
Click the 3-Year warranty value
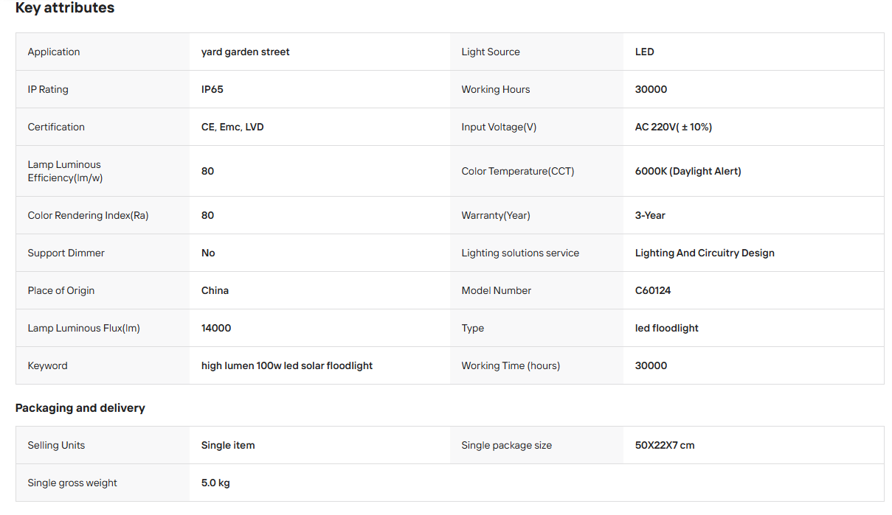(x=650, y=215)
